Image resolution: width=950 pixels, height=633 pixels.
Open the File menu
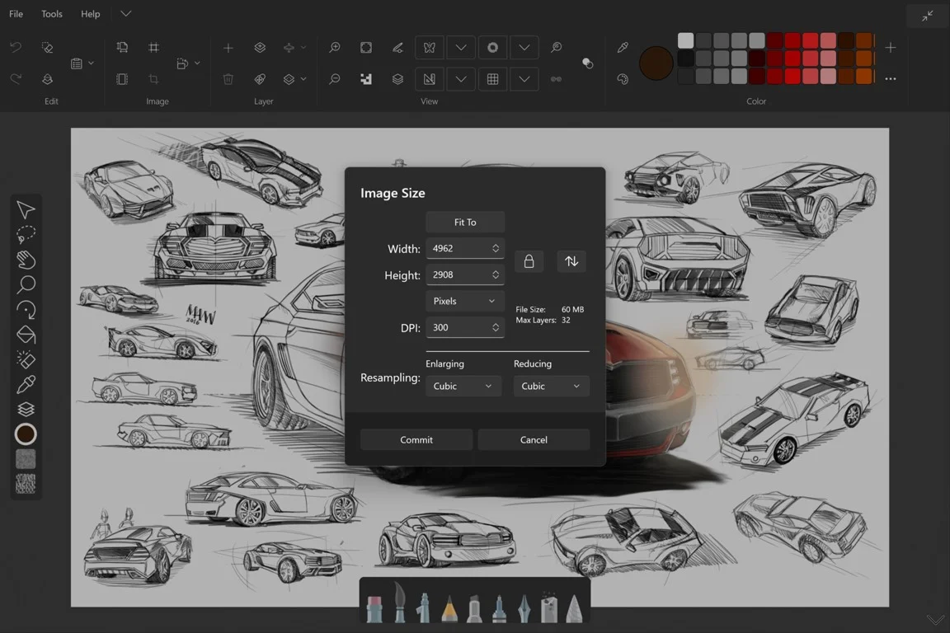[16, 14]
